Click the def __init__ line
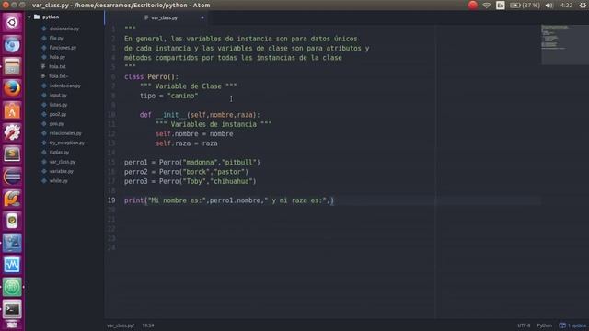589x331 pixels. (x=200, y=115)
